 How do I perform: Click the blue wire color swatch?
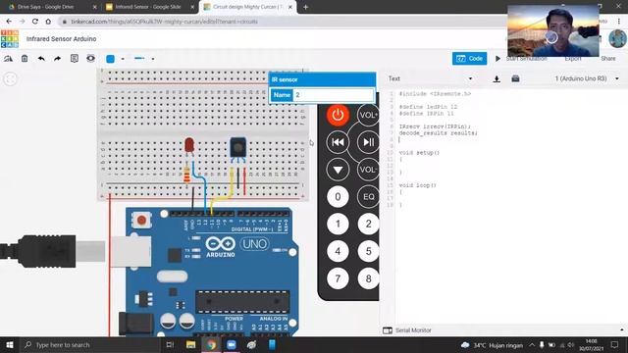click(x=111, y=59)
